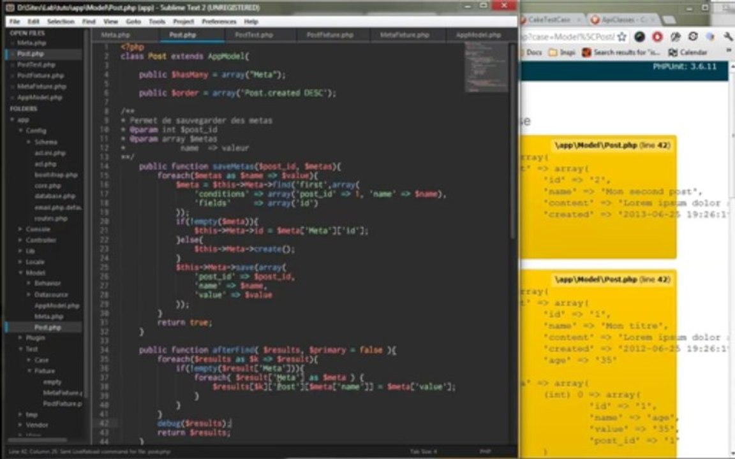Click the red round extension icon in Chrome
This screenshot has width=735, height=459.
click(x=657, y=36)
